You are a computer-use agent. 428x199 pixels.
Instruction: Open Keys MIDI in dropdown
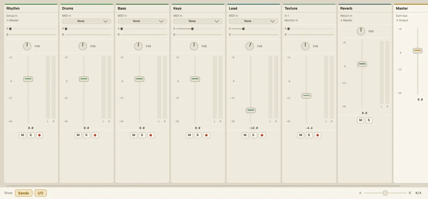198,21
